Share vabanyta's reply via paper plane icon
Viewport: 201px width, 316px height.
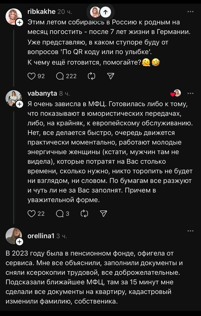click(103, 214)
